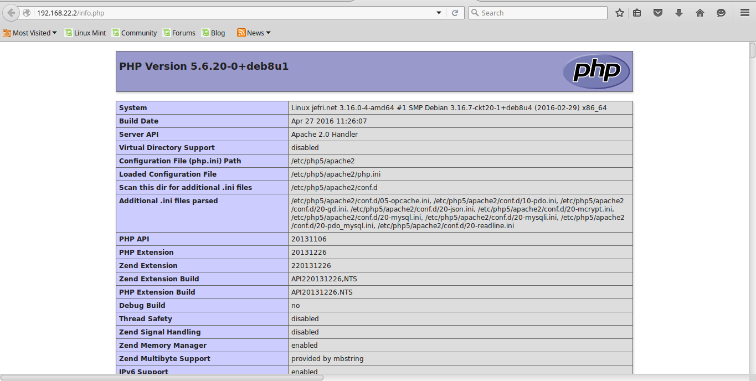Go to the home page icon

[x=700, y=13]
